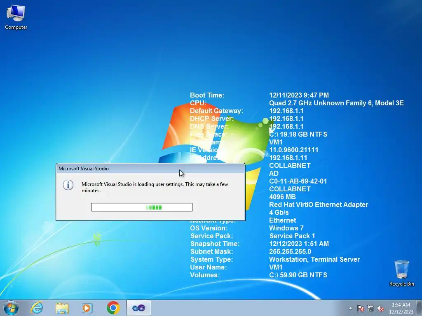Viewport: 422px width, 316px height.
Task: Click MAC address C0-11-AB-69-42-01
Action: click(298, 181)
